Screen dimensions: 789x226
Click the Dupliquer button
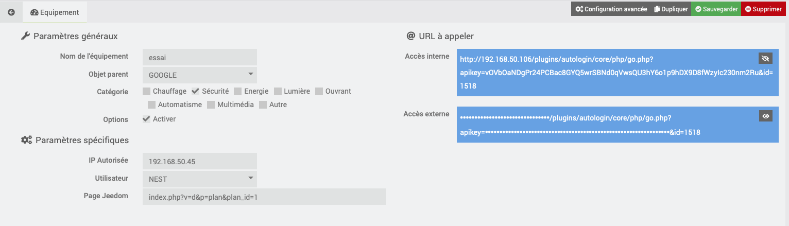click(x=671, y=9)
